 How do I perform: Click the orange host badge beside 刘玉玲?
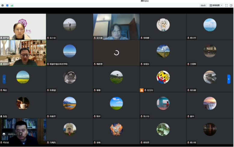pos(142,90)
